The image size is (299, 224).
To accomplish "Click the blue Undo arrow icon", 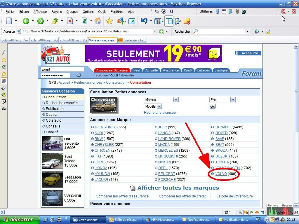I will click(144, 21).
